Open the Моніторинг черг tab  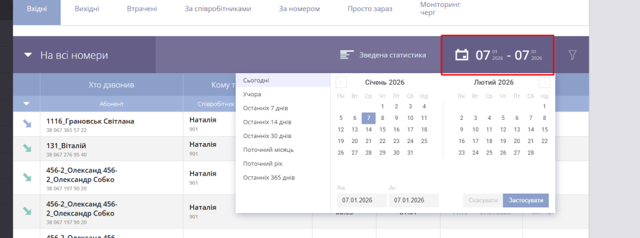click(x=439, y=9)
